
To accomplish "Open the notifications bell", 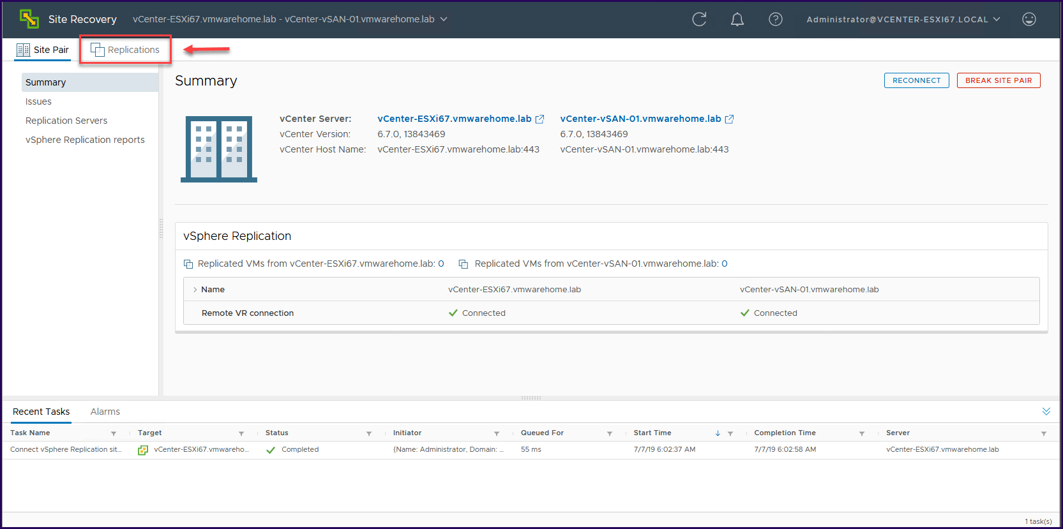I will (737, 19).
